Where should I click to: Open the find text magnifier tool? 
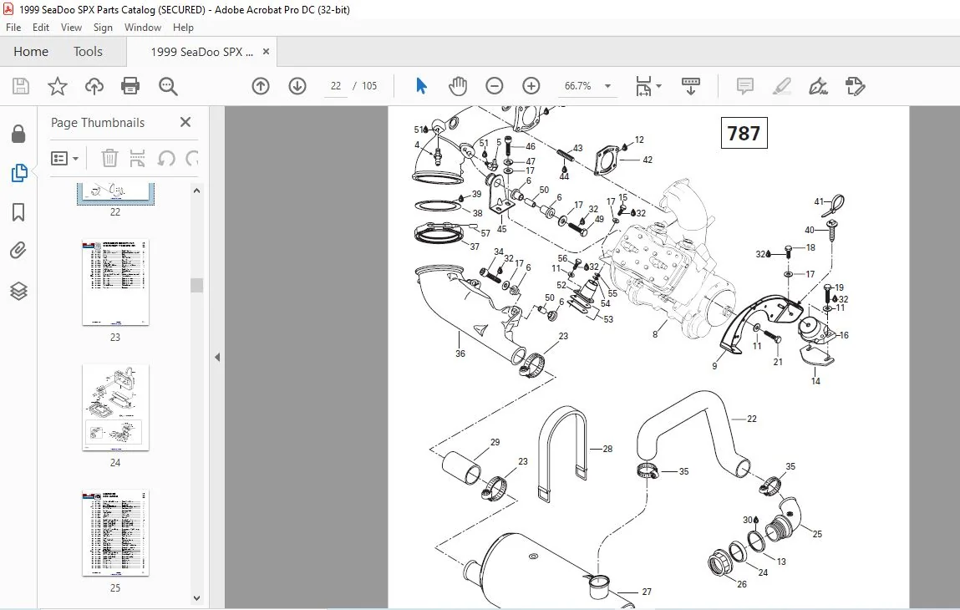pyautogui.click(x=168, y=86)
